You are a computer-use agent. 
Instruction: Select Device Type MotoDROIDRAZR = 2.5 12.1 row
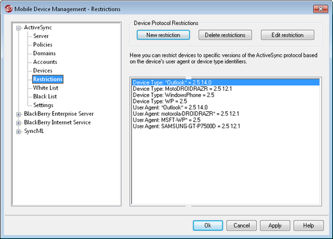point(226,89)
